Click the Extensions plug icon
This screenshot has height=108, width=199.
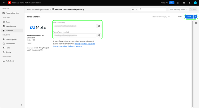click(x=3, y=30)
